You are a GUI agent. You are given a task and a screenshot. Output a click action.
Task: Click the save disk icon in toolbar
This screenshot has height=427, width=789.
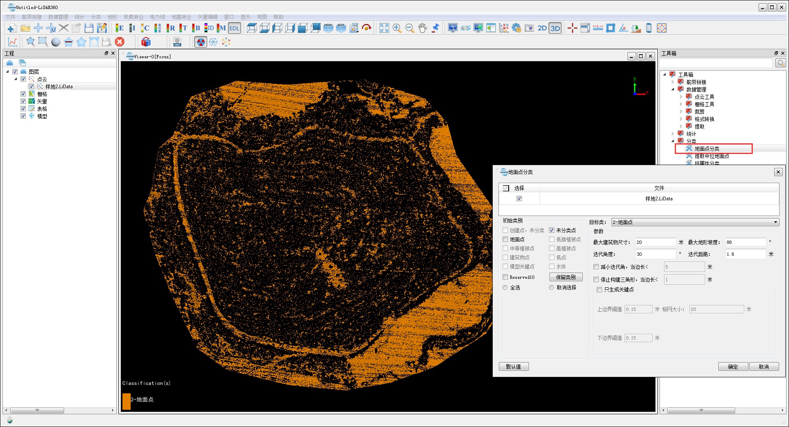(x=89, y=28)
